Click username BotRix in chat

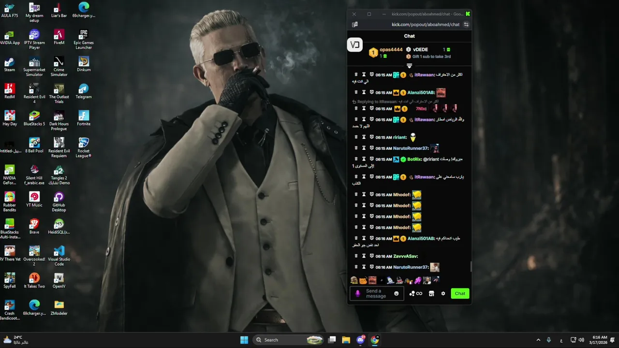(414, 159)
